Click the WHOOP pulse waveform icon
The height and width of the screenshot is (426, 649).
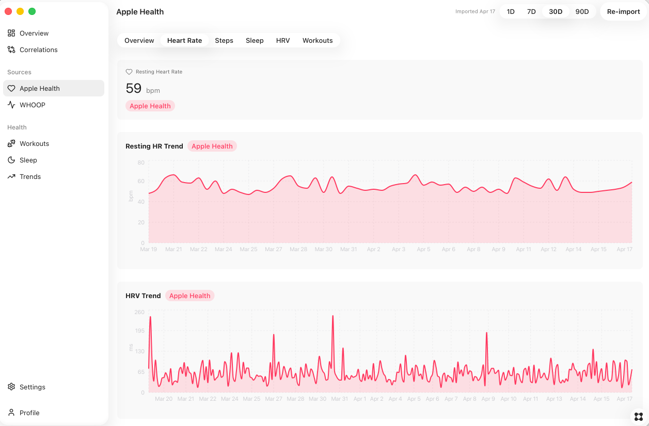point(11,105)
